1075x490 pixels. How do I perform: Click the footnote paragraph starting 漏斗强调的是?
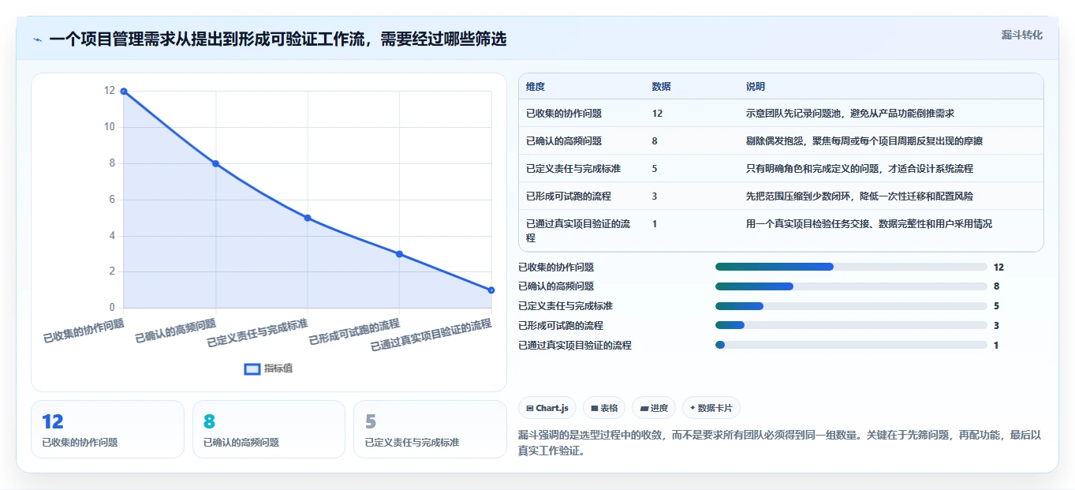click(x=780, y=443)
